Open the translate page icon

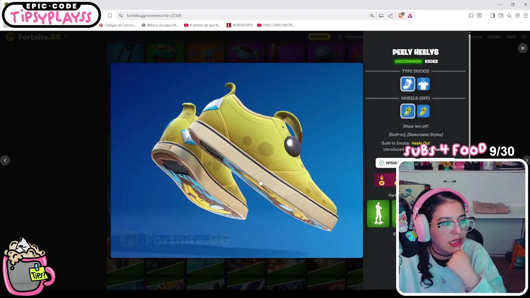(x=372, y=15)
